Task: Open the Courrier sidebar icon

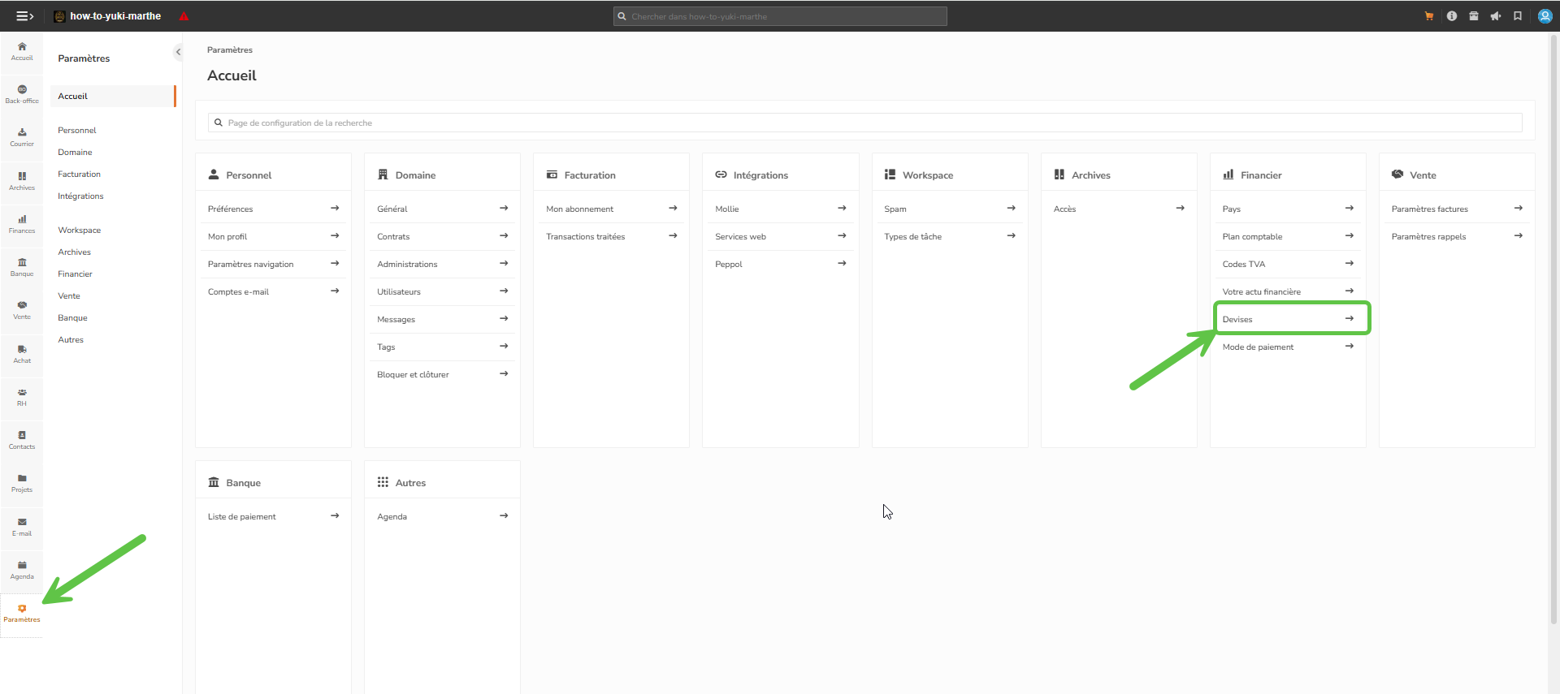Action: tap(22, 137)
